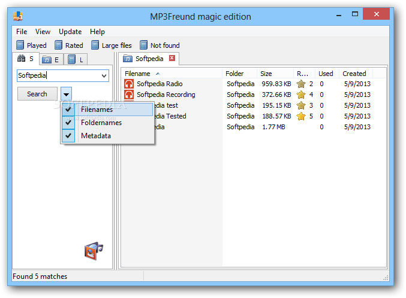This screenshot has height=298, width=406.
Task: Open the File menu
Action: click(22, 32)
